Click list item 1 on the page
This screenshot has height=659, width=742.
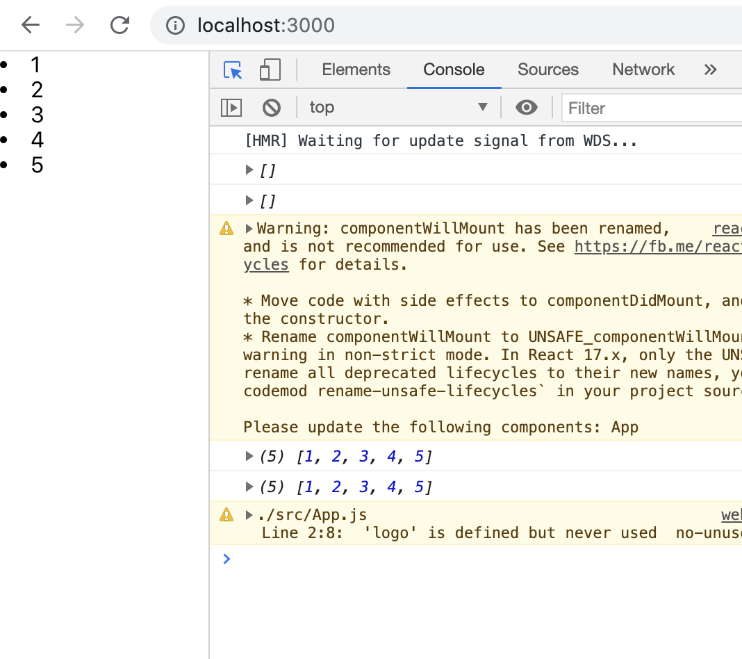point(35,65)
